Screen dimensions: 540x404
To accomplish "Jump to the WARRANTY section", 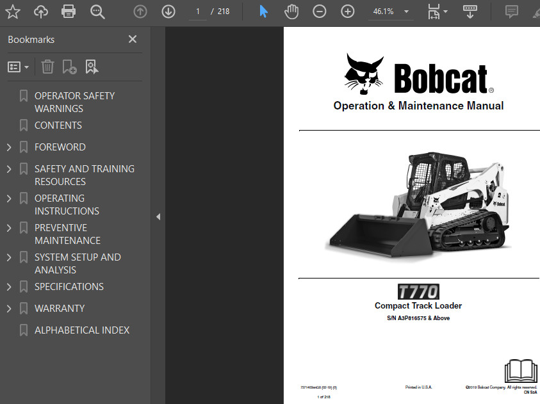I will 60,309.
